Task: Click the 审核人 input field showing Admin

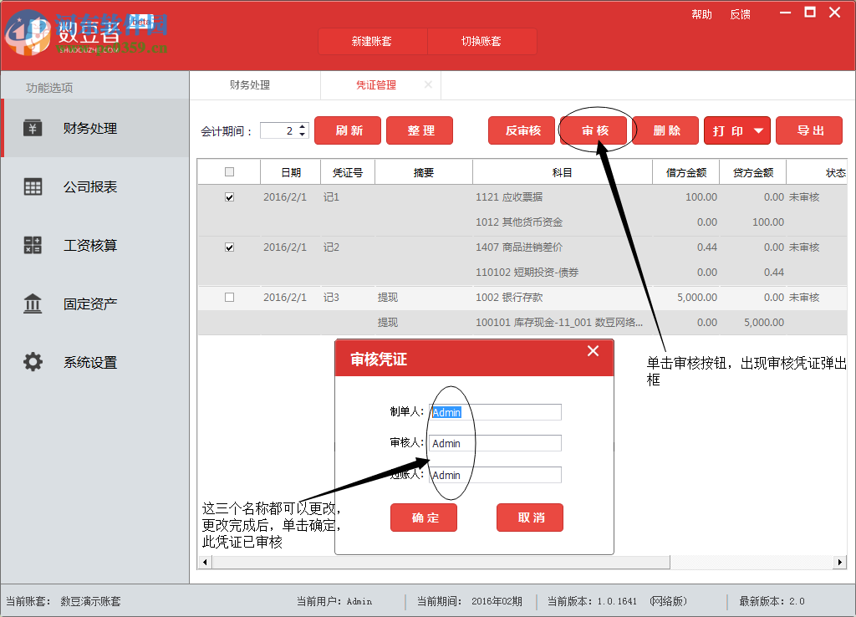Action: tap(494, 443)
